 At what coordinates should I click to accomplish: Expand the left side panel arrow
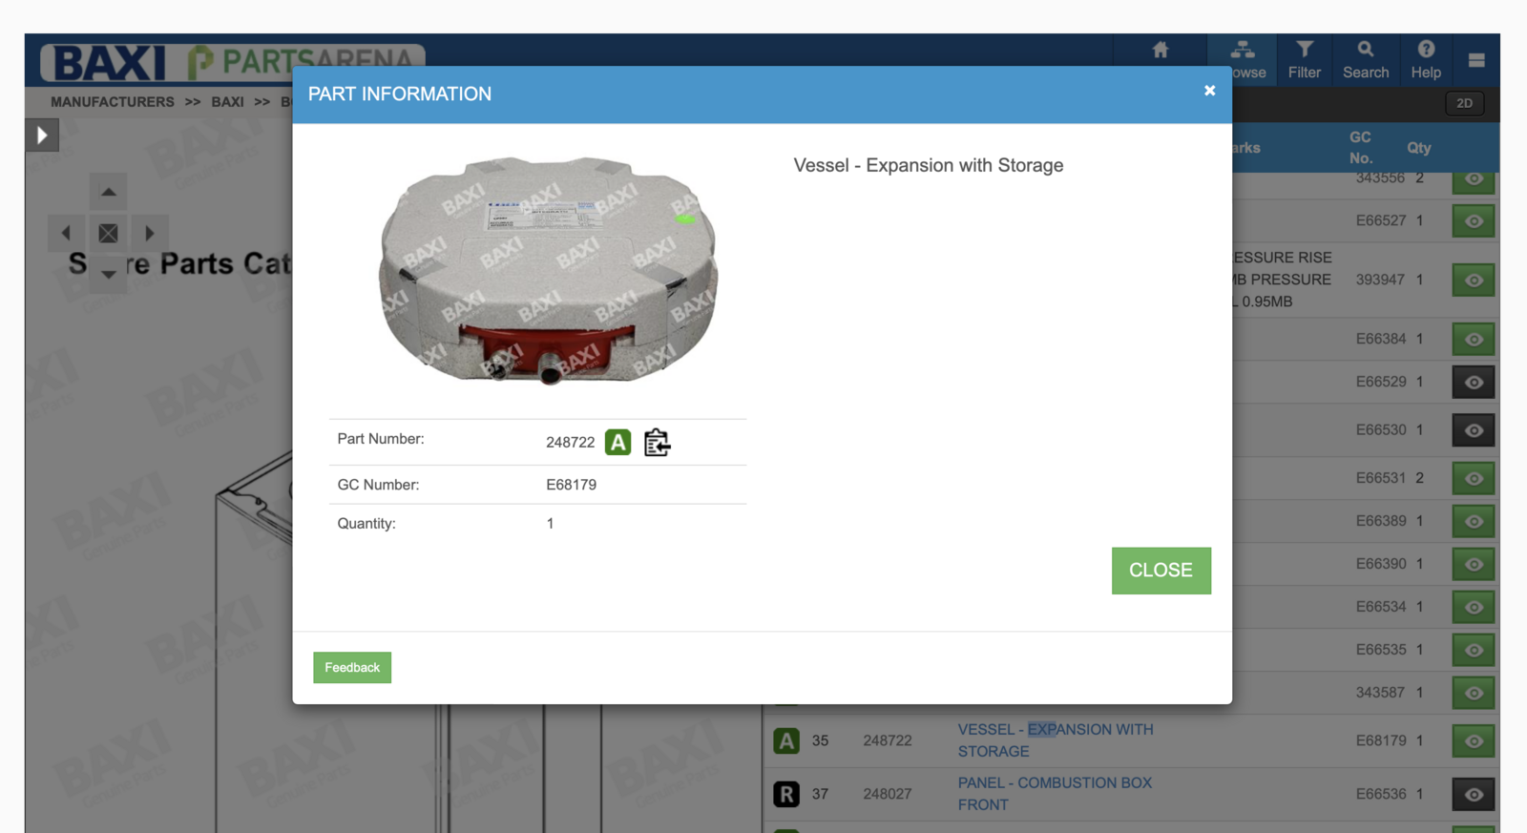pos(42,135)
